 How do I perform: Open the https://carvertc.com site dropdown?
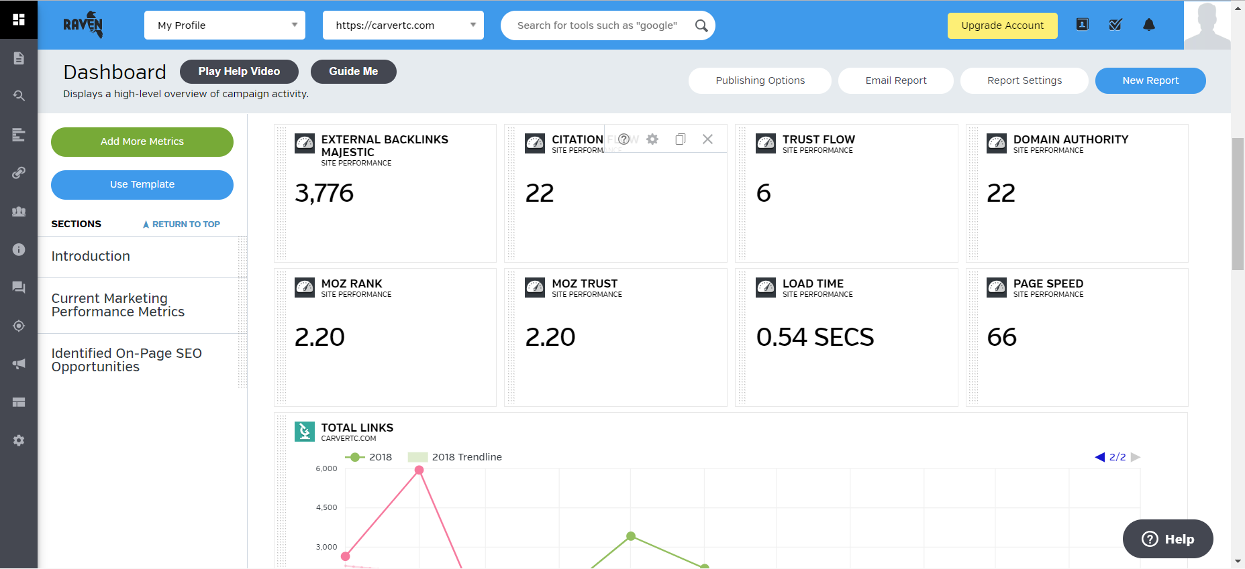tap(403, 25)
